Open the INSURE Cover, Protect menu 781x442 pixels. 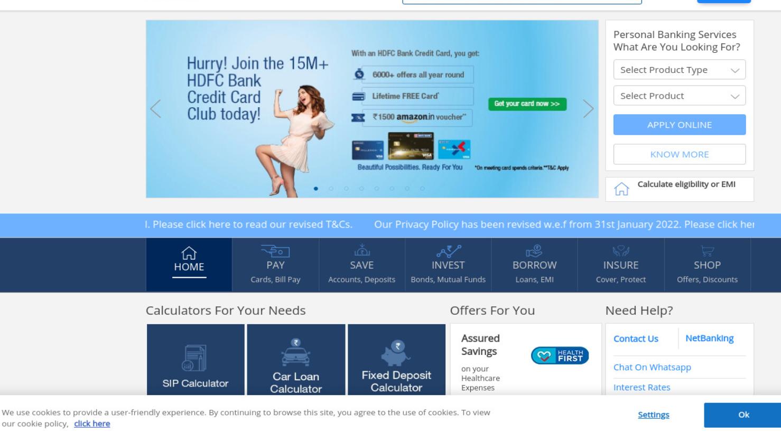[x=621, y=265]
